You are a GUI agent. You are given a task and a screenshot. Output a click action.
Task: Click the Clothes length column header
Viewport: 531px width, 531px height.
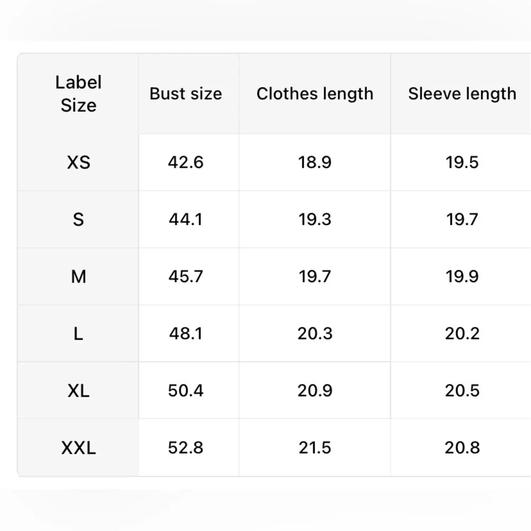[x=314, y=93]
